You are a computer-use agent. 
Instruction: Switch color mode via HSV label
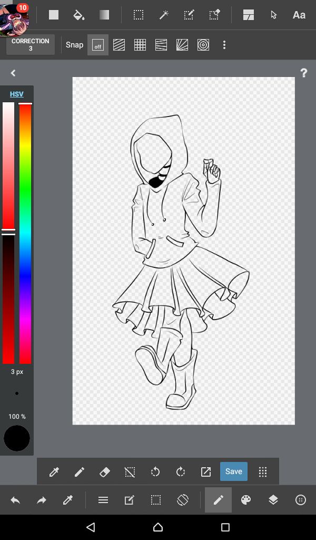click(16, 94)
